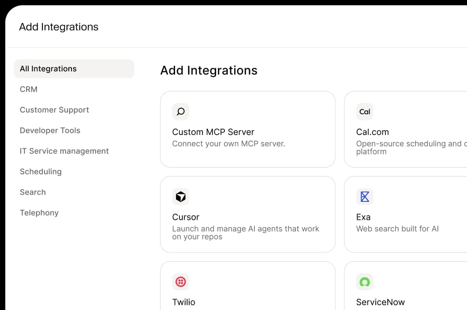Click the green ServiceNow icon

coord(365,282)
